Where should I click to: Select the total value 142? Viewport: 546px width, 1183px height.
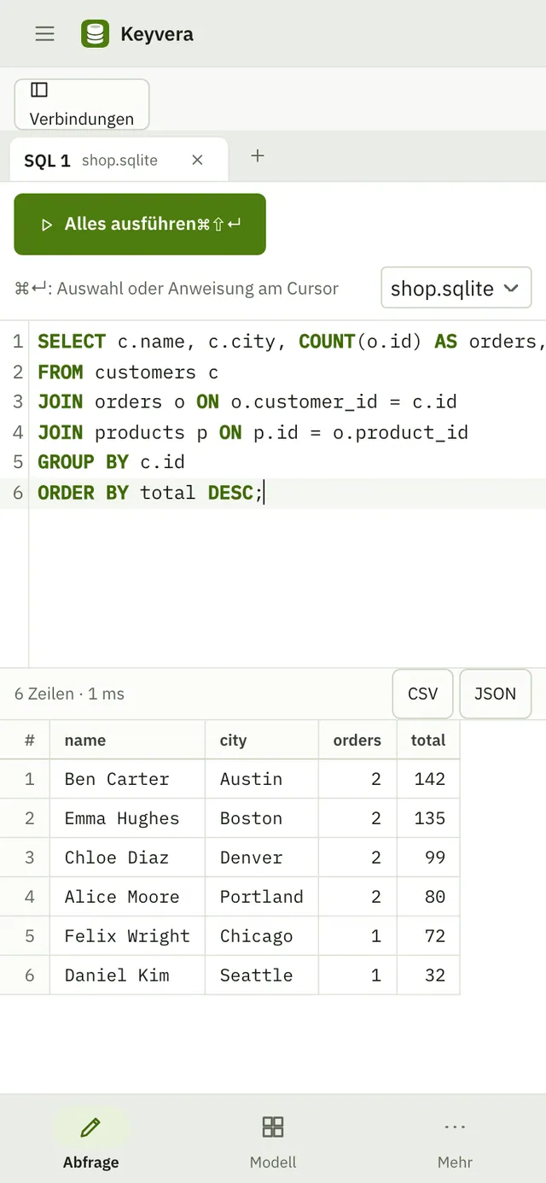[x=428, y=779]
